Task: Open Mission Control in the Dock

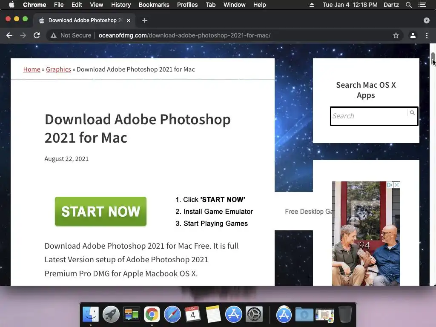Action: pos(132,314)
